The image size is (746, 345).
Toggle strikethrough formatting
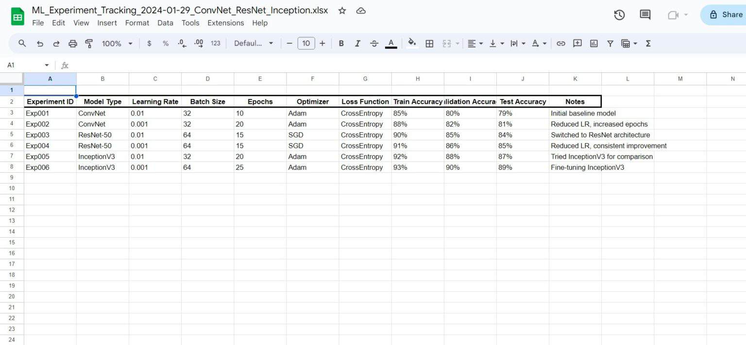coord(374,44)
